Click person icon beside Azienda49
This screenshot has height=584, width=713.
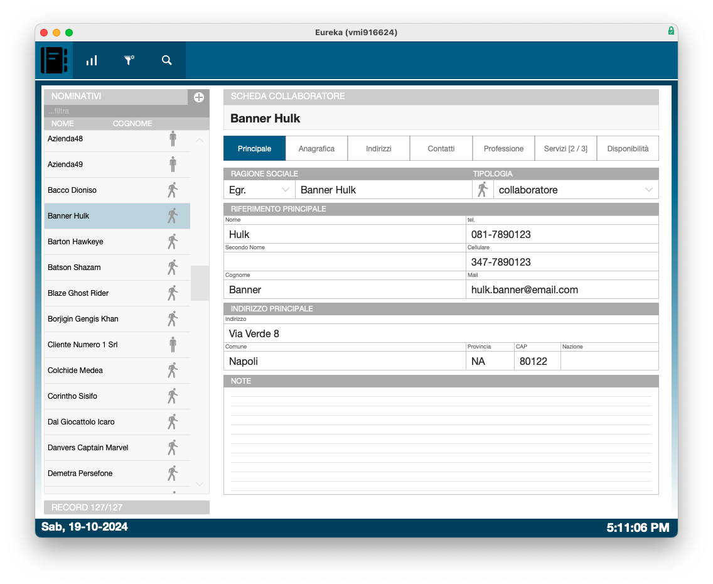coord(173,164)
